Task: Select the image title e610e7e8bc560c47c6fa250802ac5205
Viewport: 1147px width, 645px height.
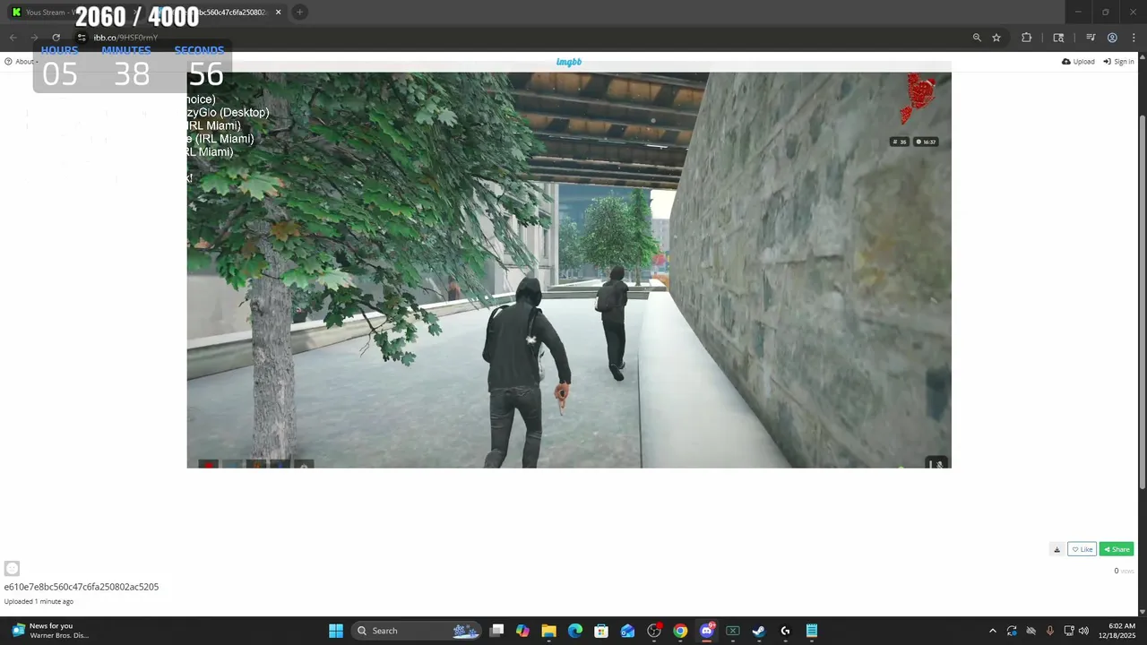Action: (82, 587)
